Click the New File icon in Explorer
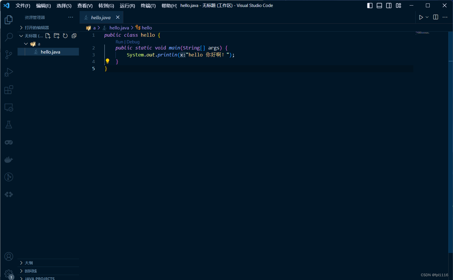The width and height of the screenshot is (453, 280). point(48,36)
